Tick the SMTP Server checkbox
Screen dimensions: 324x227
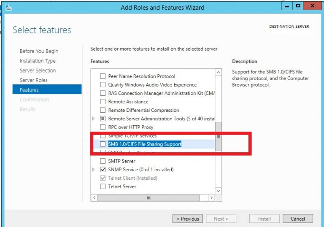[103, 161]
